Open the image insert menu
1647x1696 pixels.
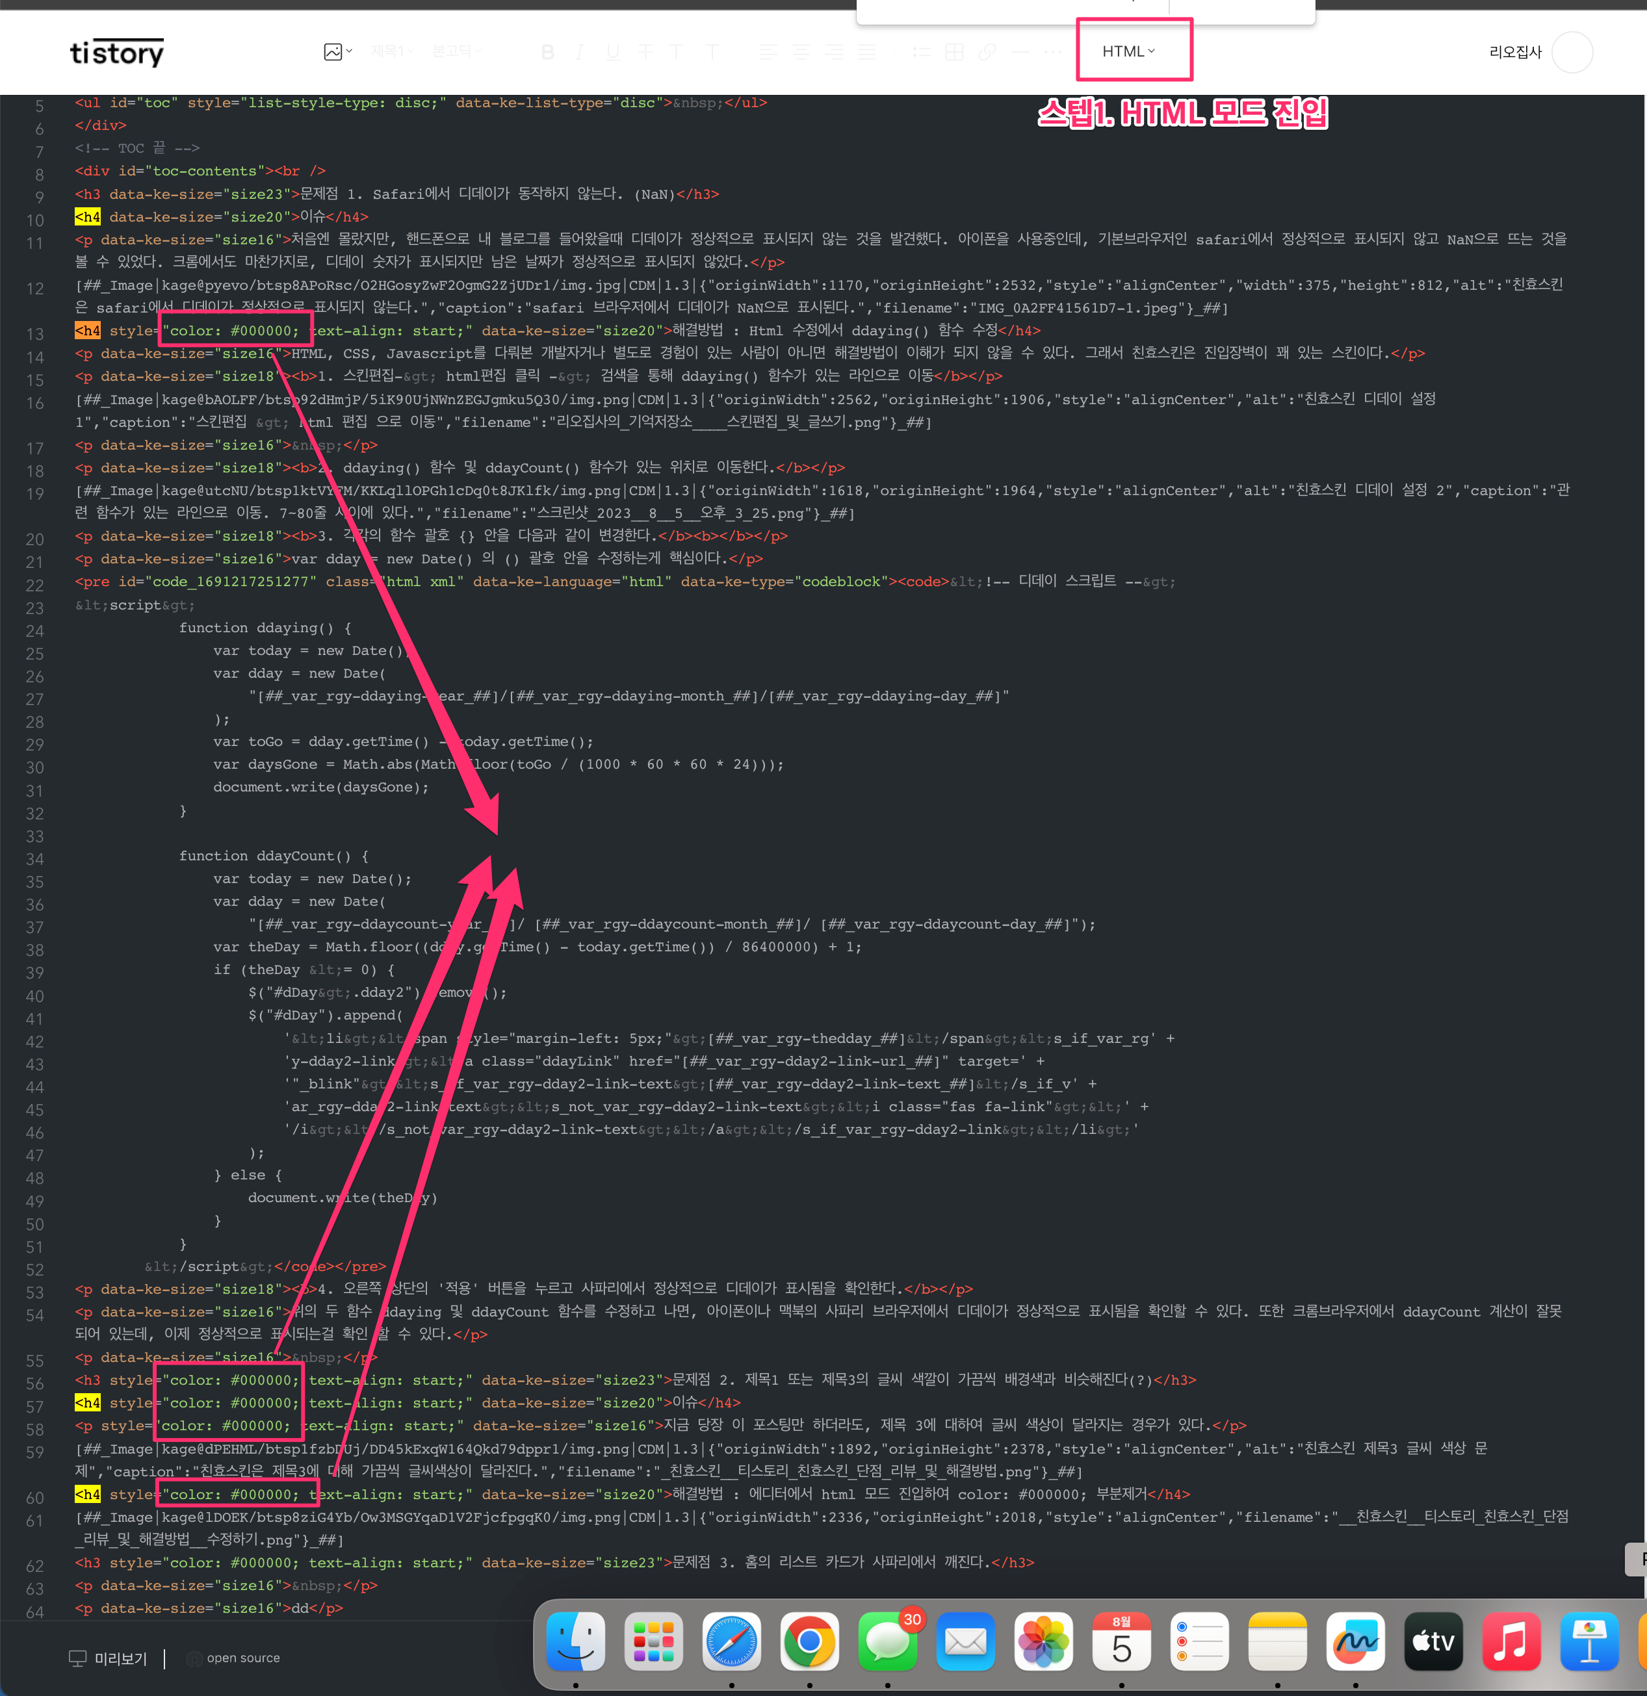click(337, 52)
